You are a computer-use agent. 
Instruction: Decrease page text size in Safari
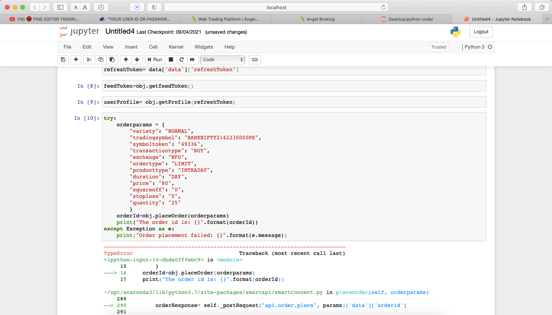coord(75,7)
